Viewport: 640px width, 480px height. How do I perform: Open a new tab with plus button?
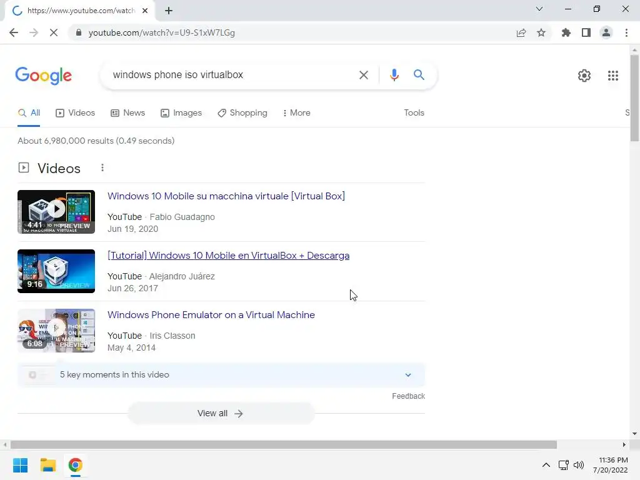coord(169,11)
